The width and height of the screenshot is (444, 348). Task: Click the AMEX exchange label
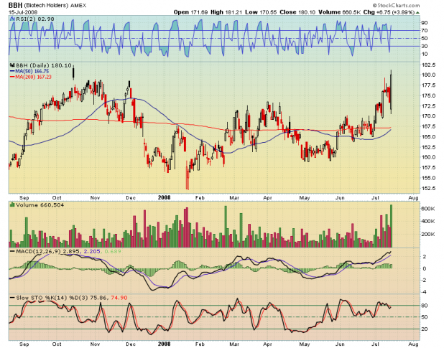pyautogui.click(x=78, y=6)
